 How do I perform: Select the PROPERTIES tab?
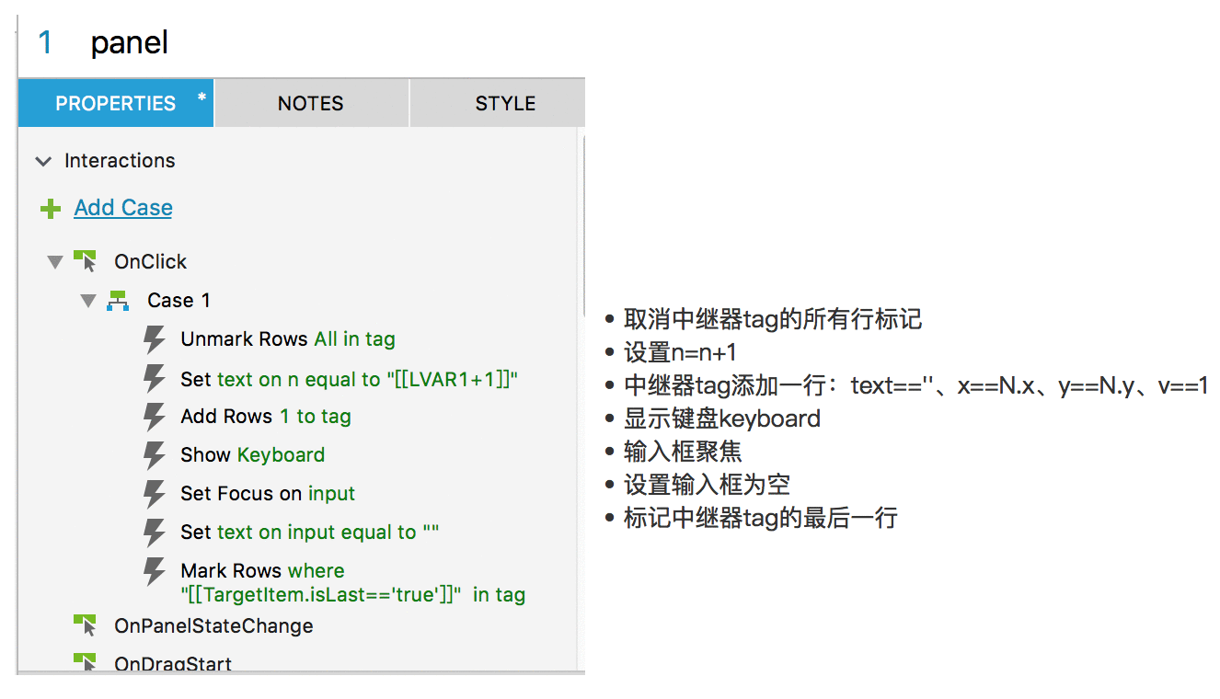click(116, 103)
